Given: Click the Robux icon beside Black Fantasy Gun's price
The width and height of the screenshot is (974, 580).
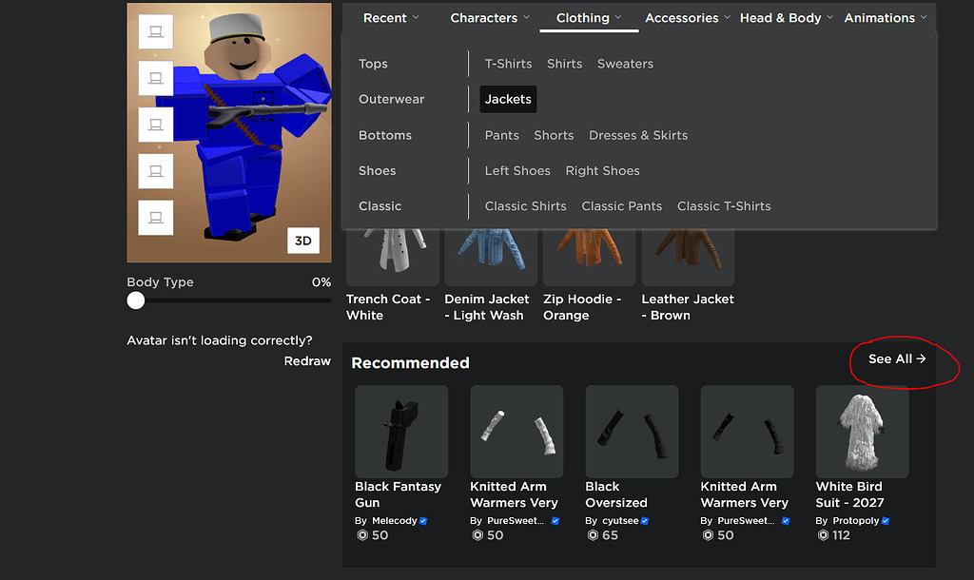Looking at the screenshot, I should pyautogui.click(x=360, y=535).
